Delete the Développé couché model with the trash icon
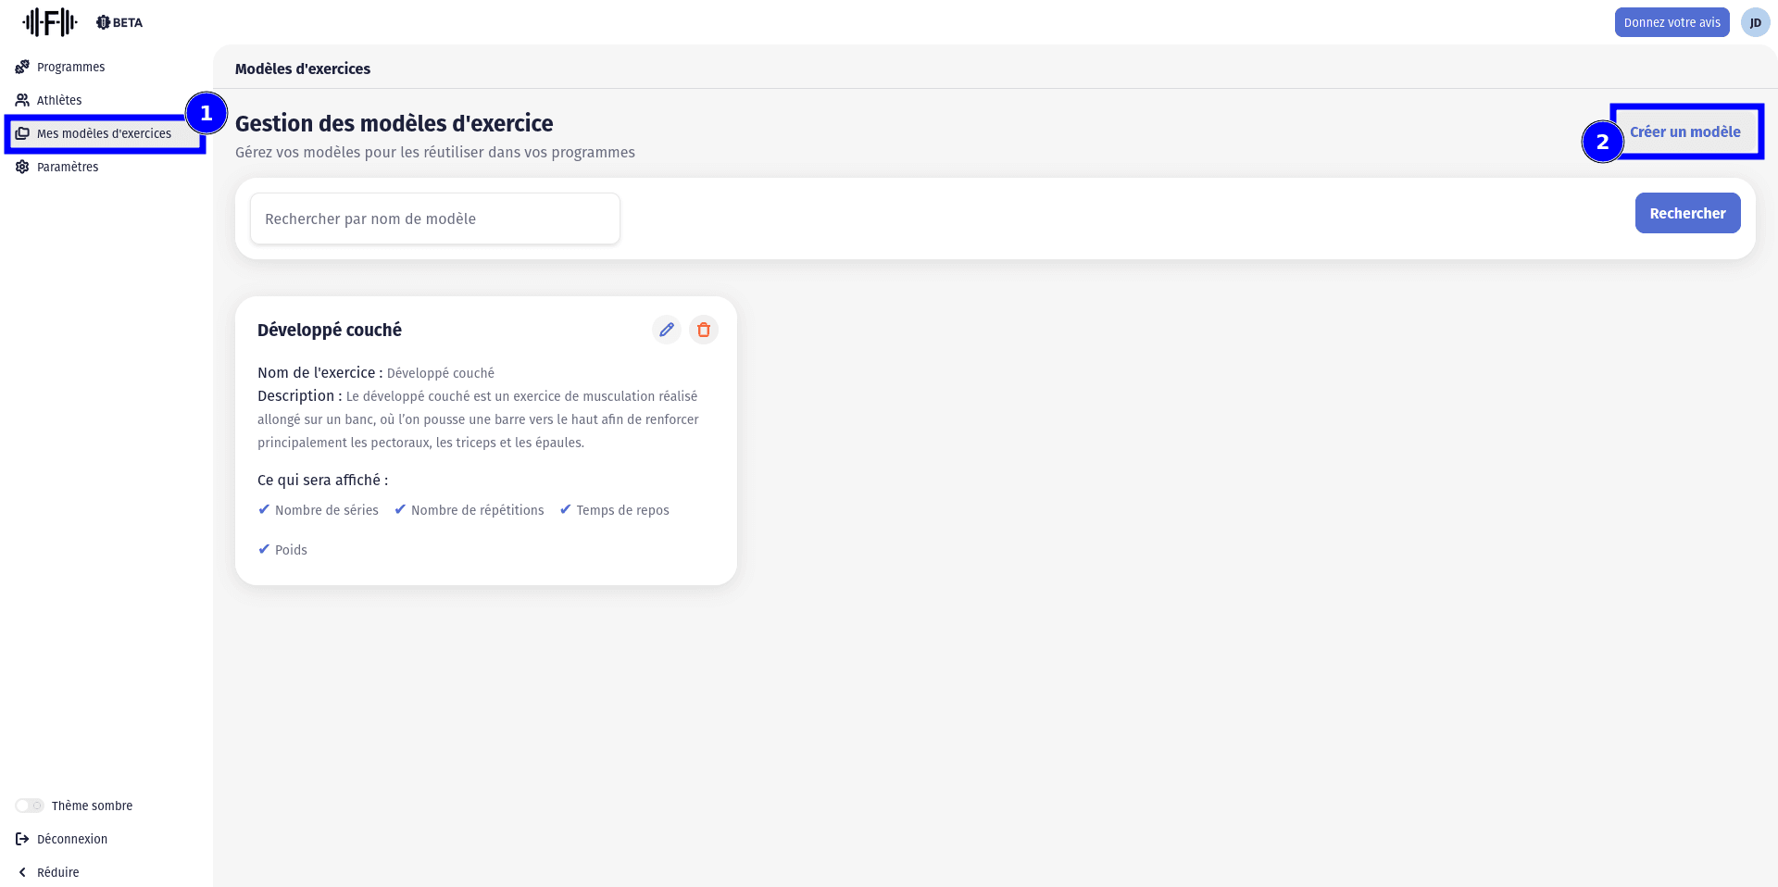The width and height of the screenshot is (1778, 887). click(703, 330)
